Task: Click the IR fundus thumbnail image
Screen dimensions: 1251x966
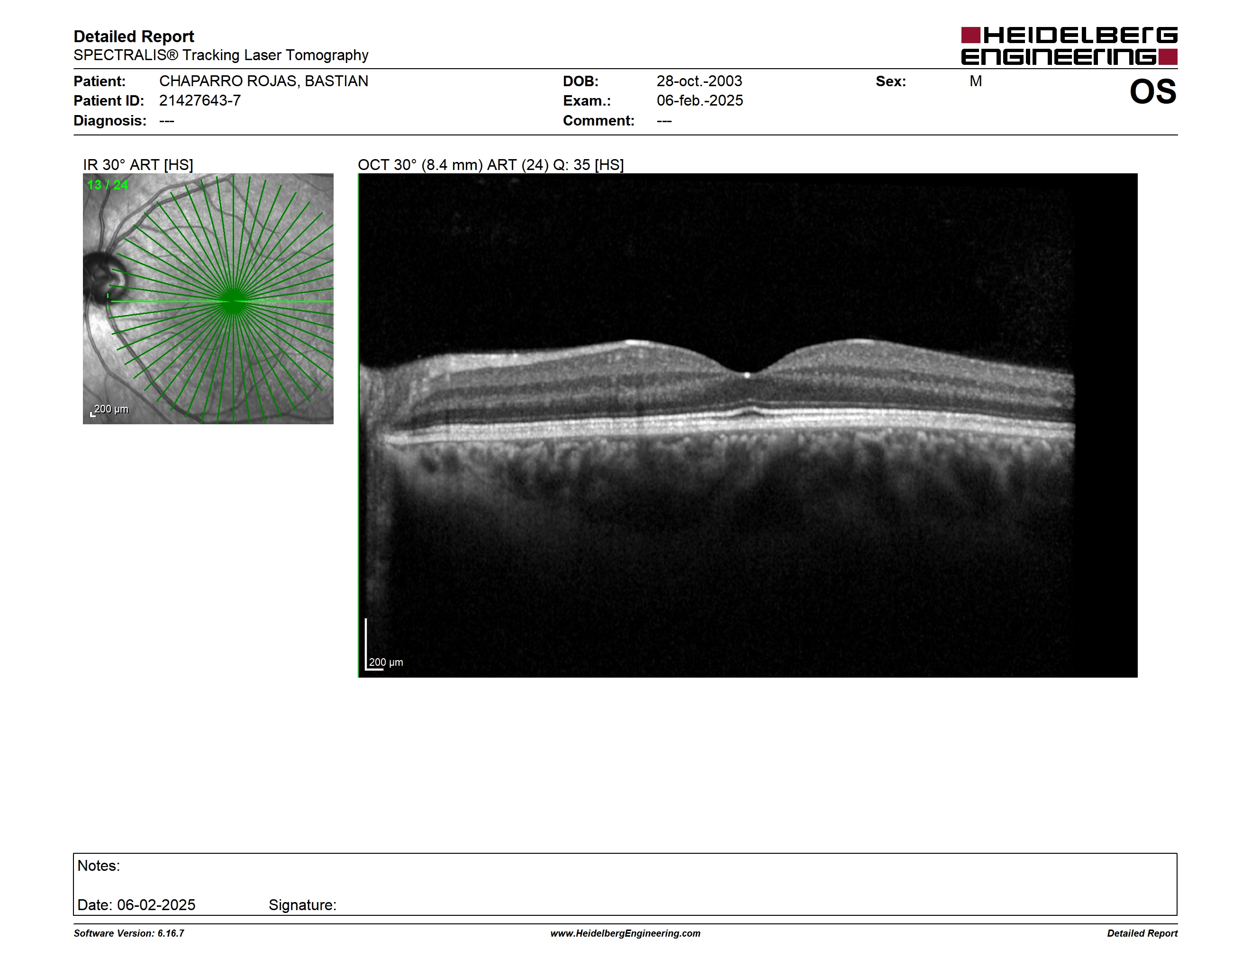Action: (x=208, y=299)
